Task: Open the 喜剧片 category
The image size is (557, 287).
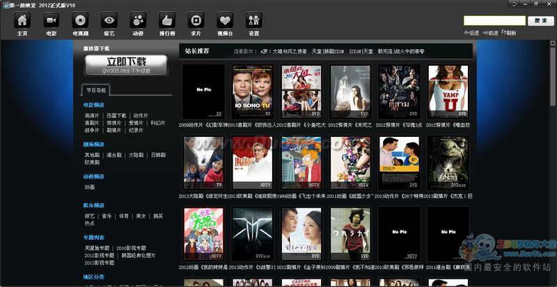Action: [x=92, y=123]
